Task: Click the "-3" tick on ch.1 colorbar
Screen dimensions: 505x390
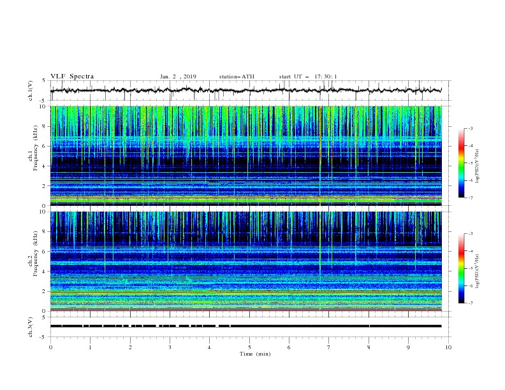Action: pos(471,128)
